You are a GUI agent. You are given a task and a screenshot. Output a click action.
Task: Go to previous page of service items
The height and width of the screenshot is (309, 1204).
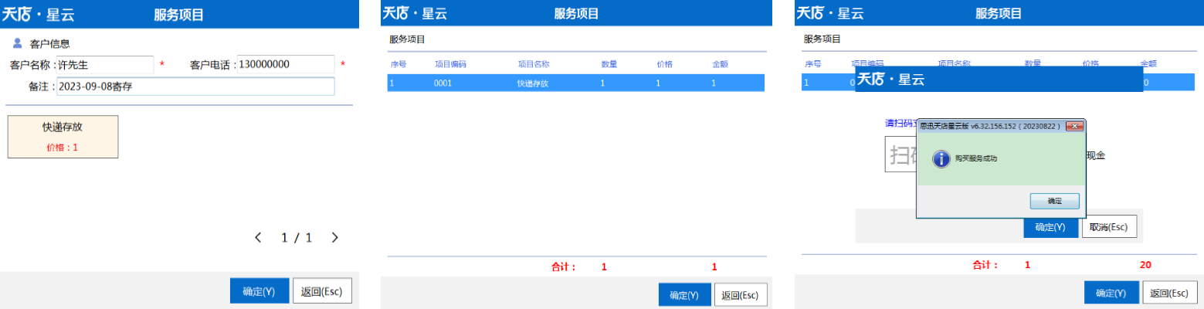(258, 238)
